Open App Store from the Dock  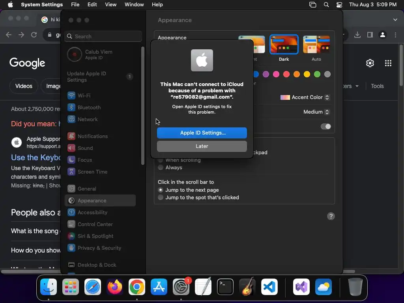coord(159,287)
